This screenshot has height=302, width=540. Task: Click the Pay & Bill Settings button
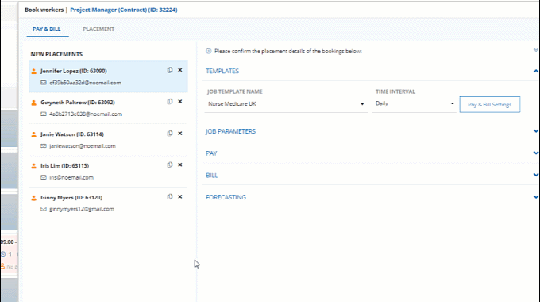click(490, 104)
